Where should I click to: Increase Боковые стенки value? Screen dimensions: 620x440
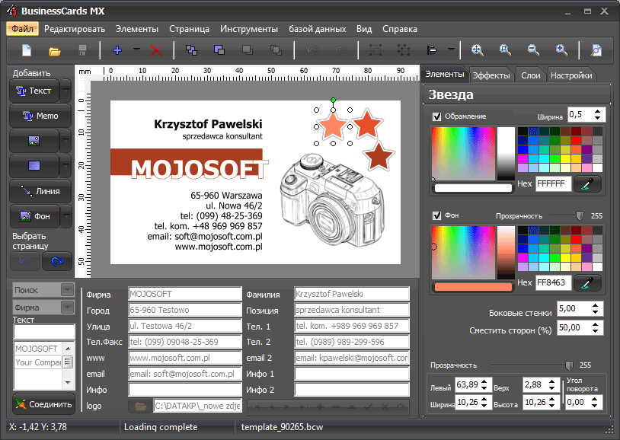595,305
